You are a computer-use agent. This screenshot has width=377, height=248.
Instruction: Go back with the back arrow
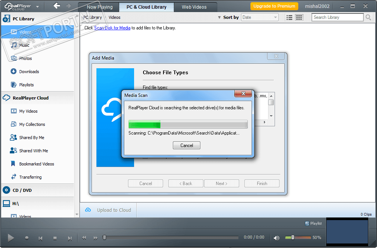57,6
